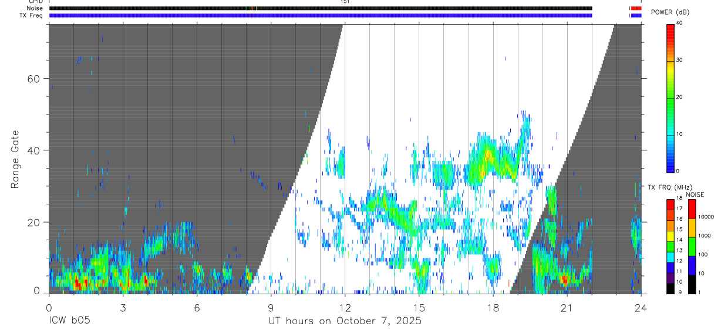This screenshot has width=721, height=333.
Task: Click the rainbow power colorbar
Action: (670, 97)
